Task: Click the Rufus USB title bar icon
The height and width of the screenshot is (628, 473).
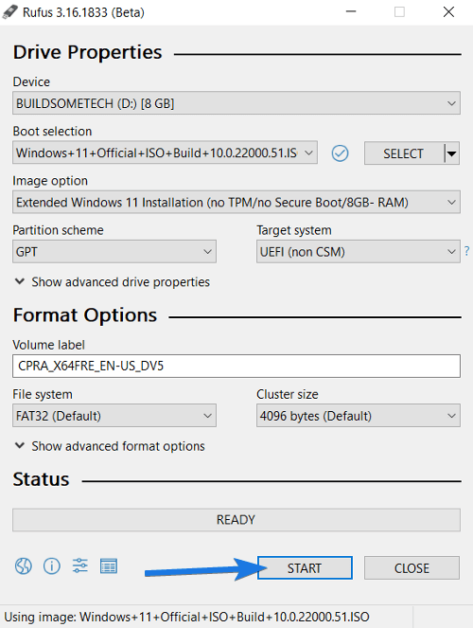Action: point(10,11)
